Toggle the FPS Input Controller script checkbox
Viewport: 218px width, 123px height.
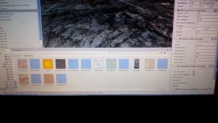pos(176,89)
